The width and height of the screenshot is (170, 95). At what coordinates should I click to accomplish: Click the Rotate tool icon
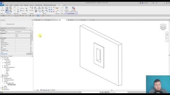point(43,11)
